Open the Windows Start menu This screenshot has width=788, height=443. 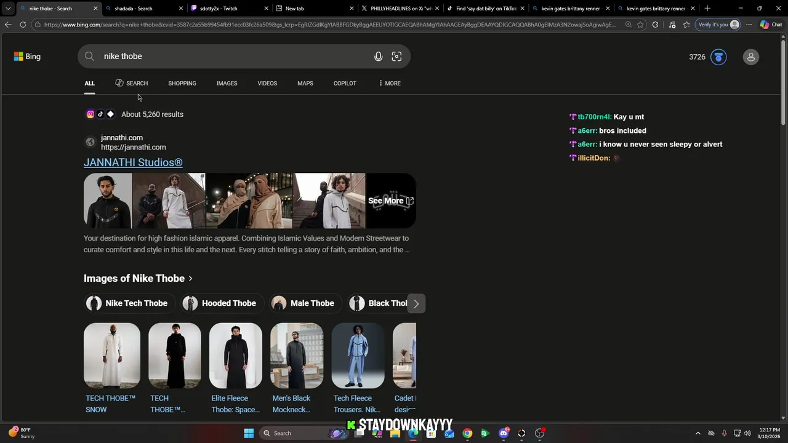249,433
